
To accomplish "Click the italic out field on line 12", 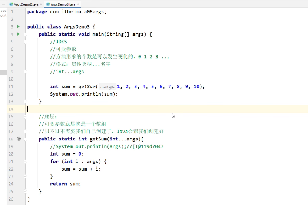I will (74, 94).
